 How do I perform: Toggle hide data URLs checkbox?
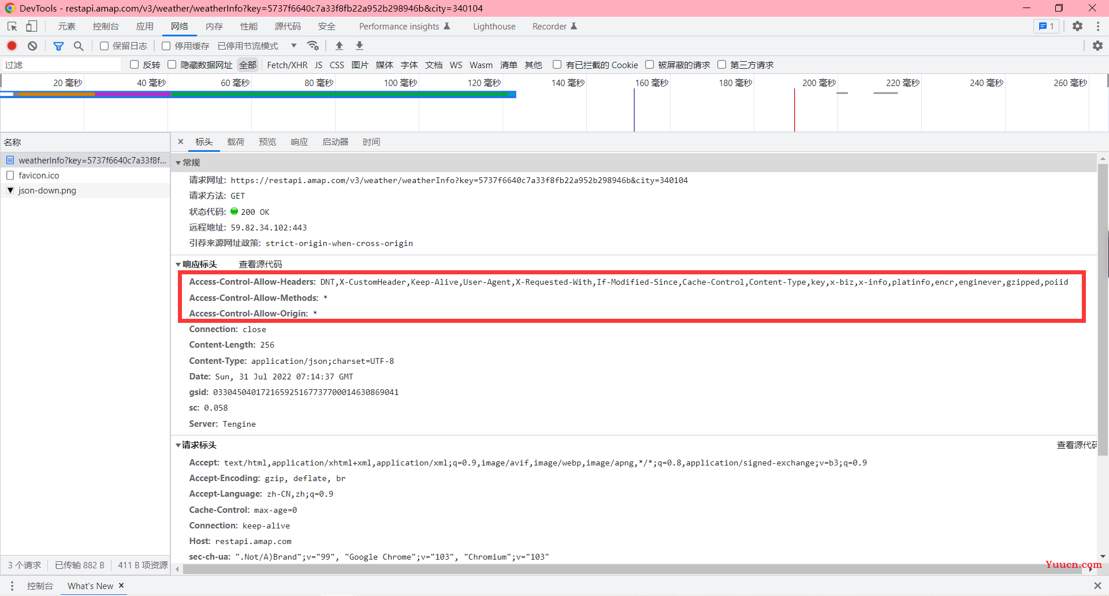(x=172, y=65)
